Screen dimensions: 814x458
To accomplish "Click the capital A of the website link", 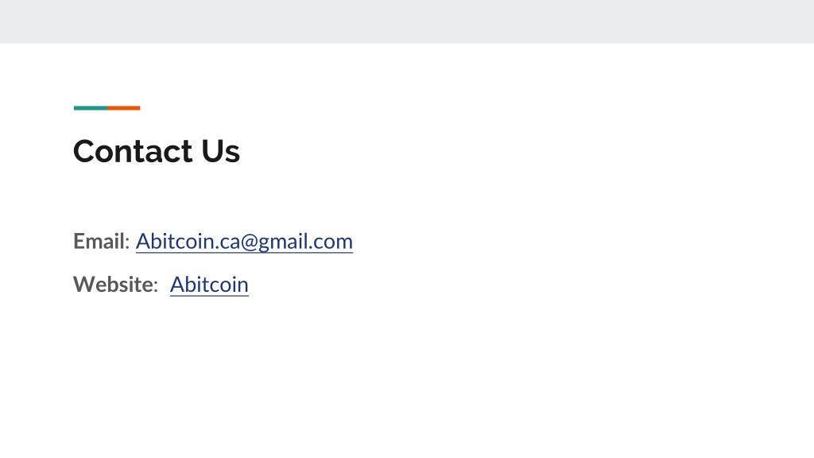I will click(177, 285).
